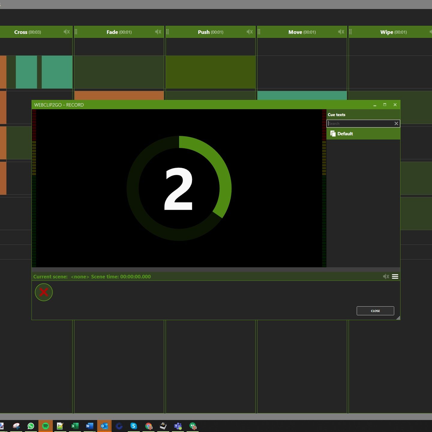Toggle mute on the Move column

pos(341,32)
